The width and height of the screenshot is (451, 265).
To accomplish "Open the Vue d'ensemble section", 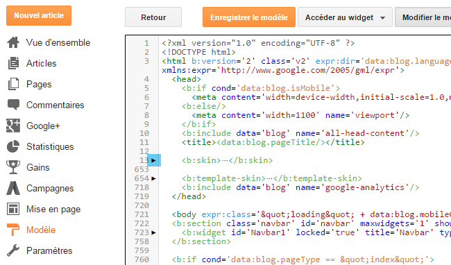I will tap(58, 42).
